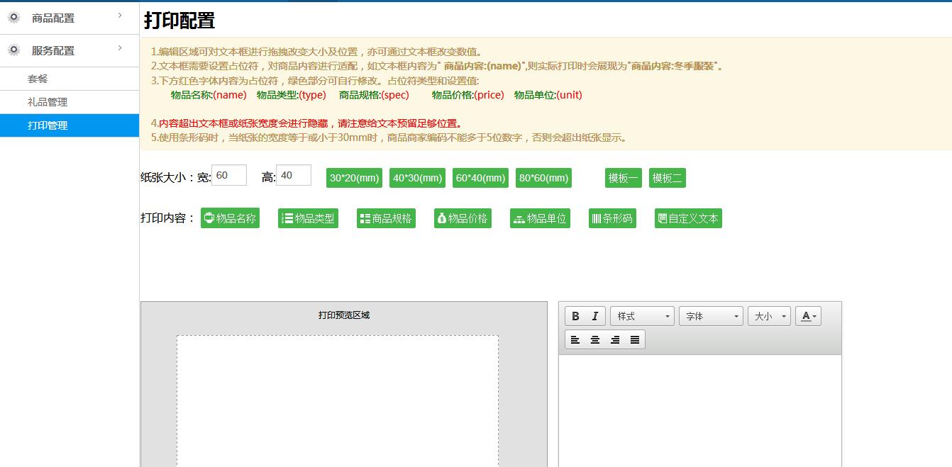Toggle bold formatting in the text editor
The image size is (952, 467).
(x=575, y=316)
